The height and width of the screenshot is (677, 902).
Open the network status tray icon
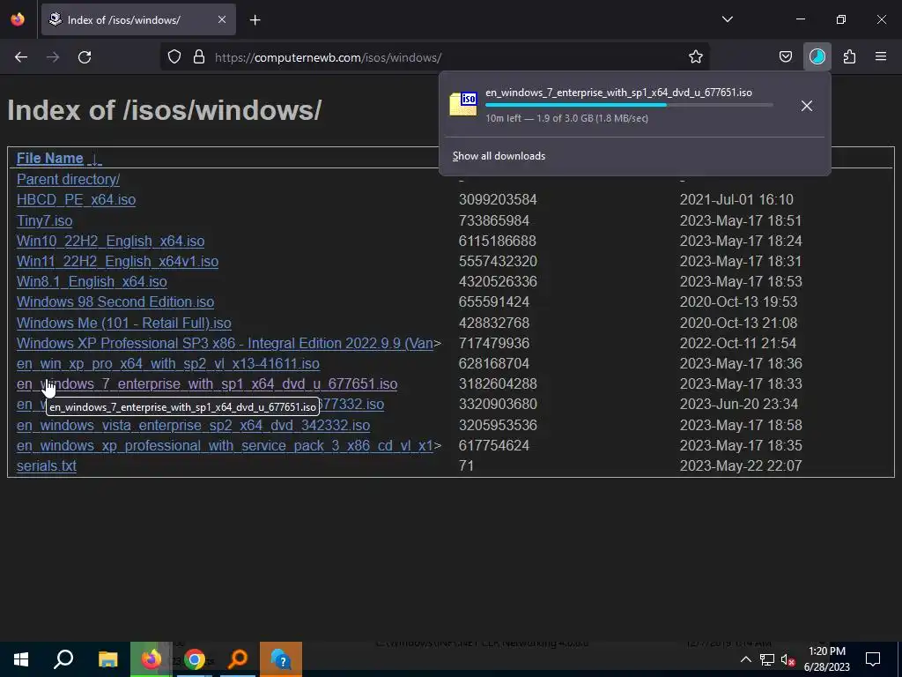click(767, 659)
